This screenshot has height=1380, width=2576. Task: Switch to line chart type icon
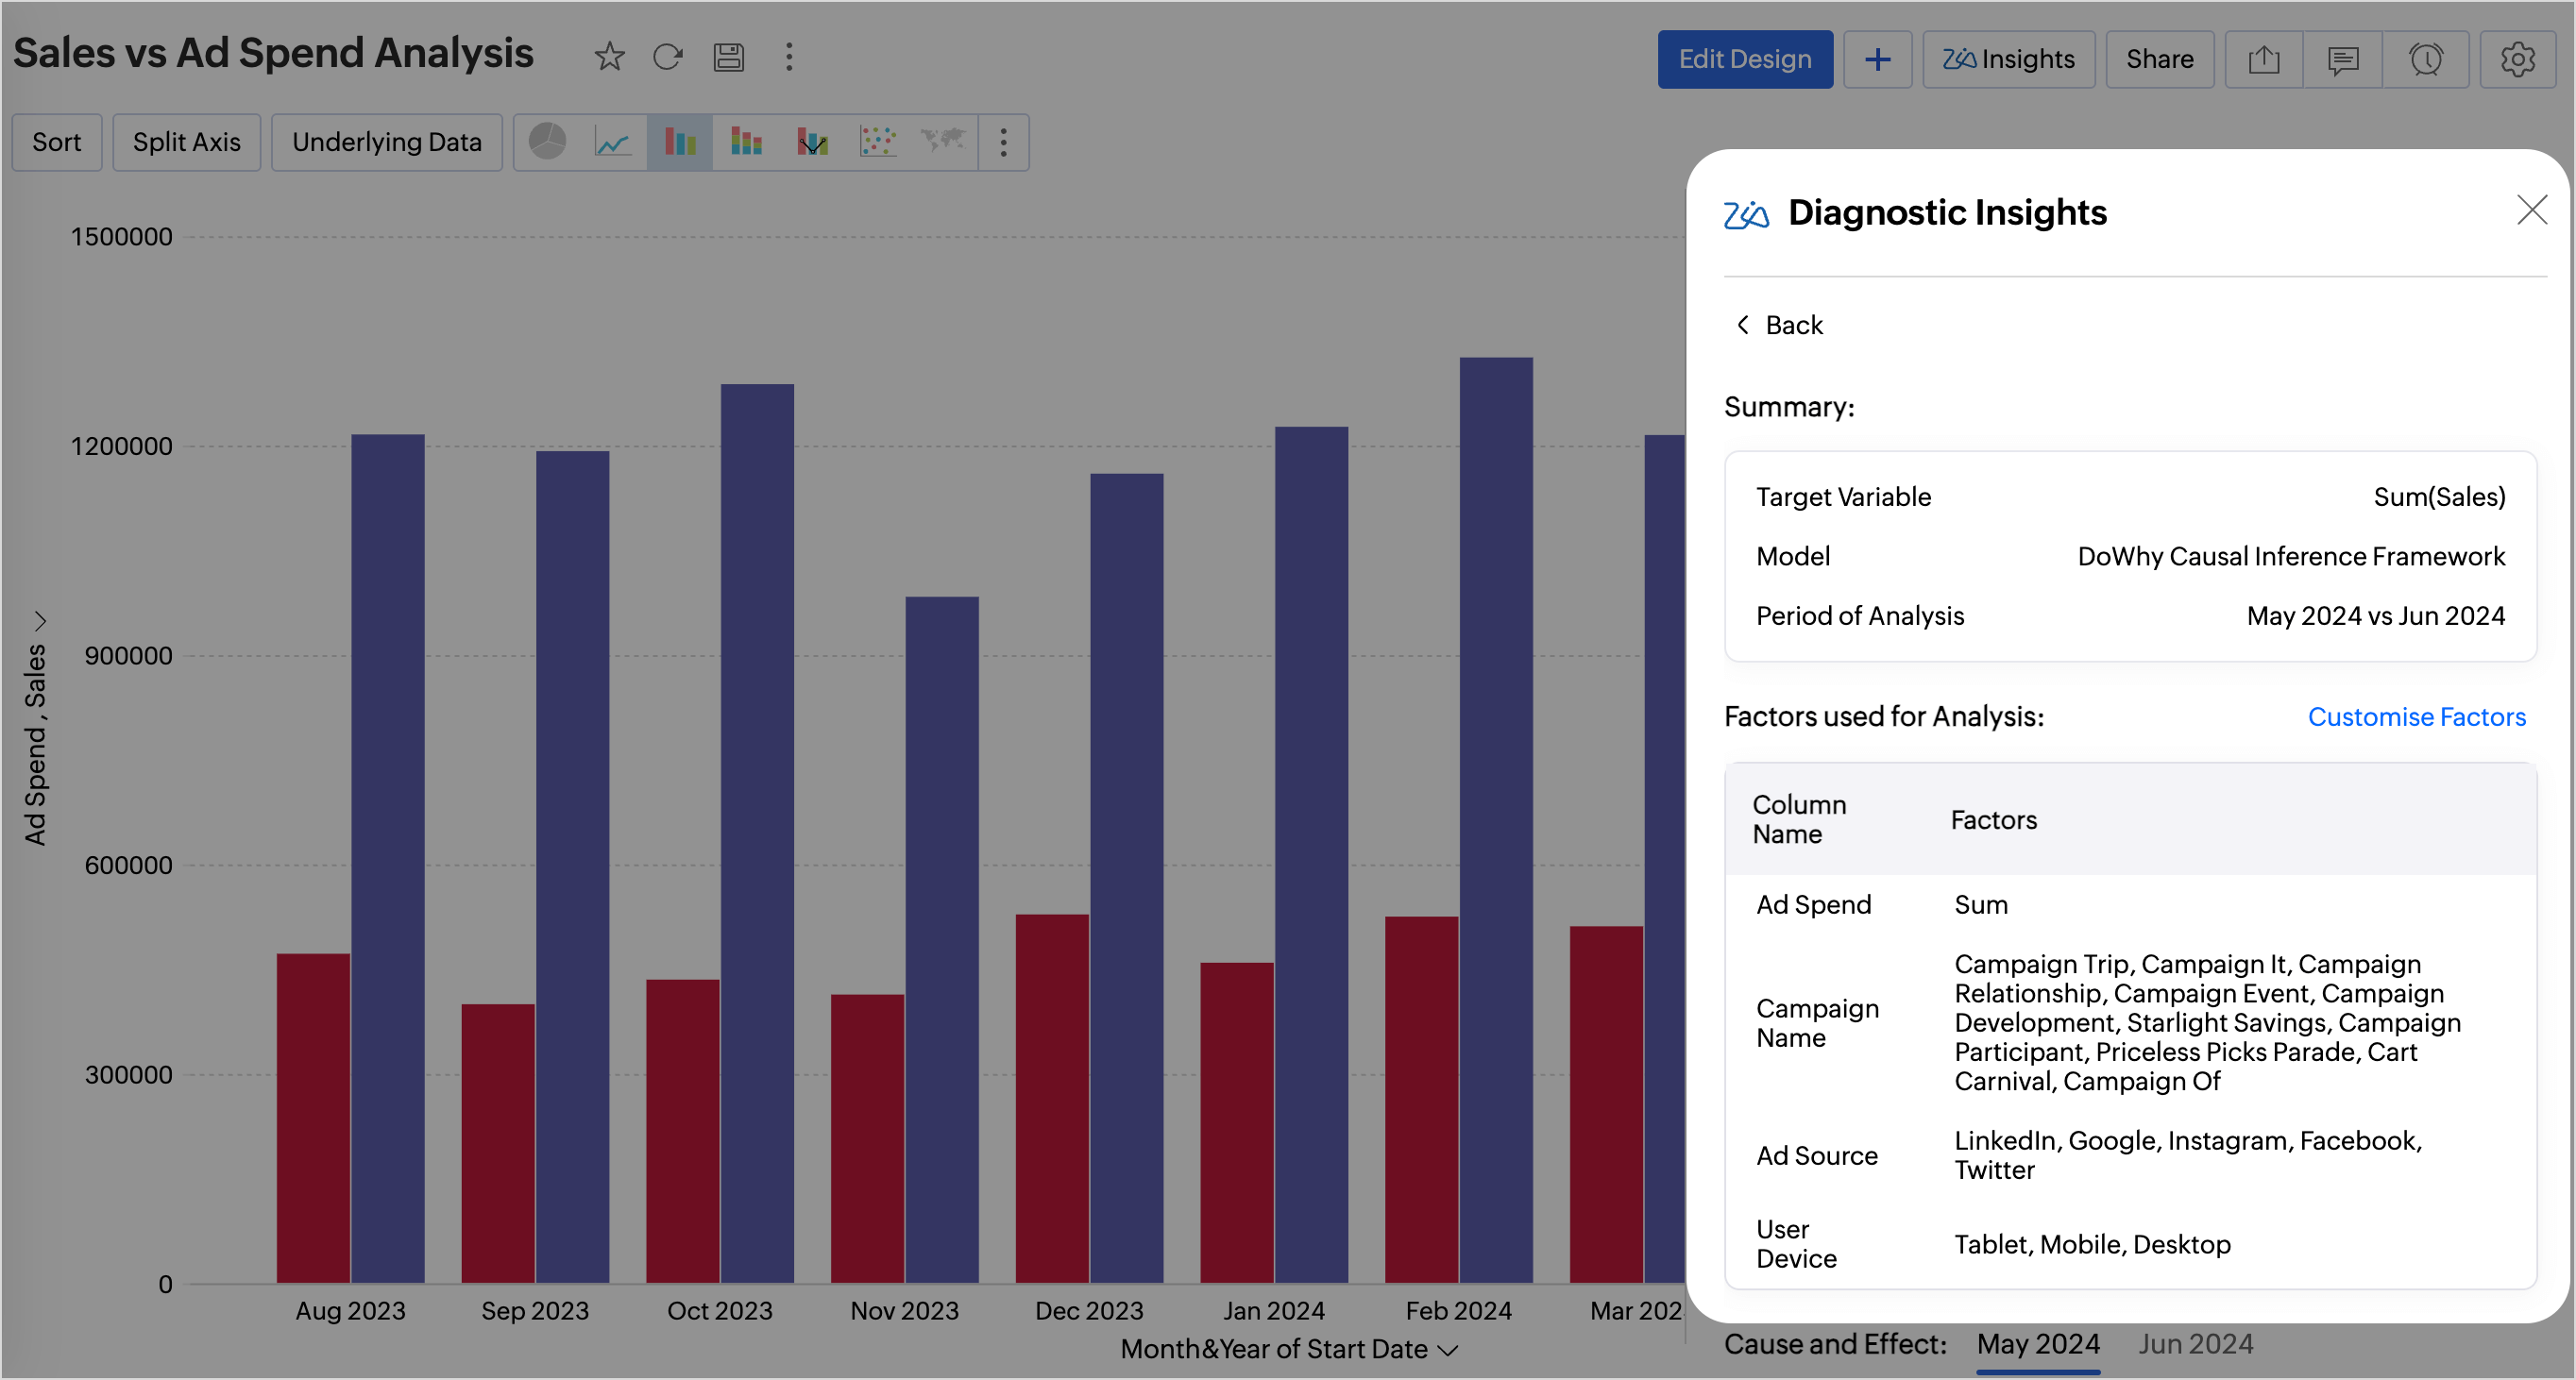(x=612, y=142)
